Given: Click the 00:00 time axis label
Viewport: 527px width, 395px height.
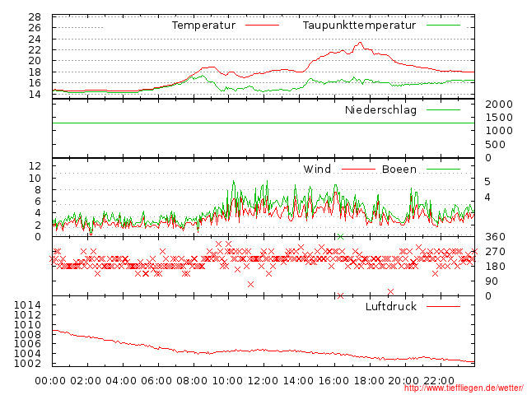Looking at the screenshot, I should (50, 381).
